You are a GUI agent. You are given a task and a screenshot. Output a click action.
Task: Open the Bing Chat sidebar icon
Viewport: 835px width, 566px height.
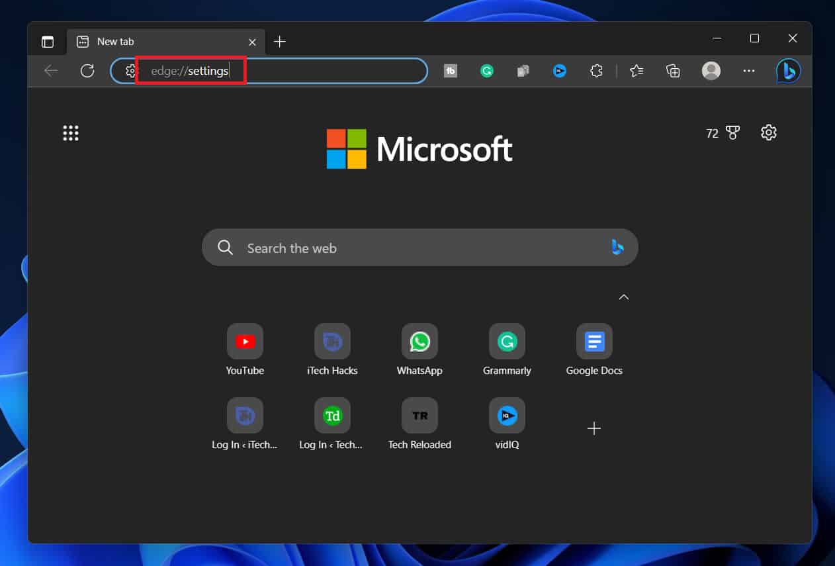(x=788, y=71)
